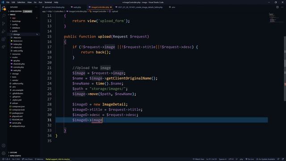
Task: Open the Help menu
Action: 56,2
